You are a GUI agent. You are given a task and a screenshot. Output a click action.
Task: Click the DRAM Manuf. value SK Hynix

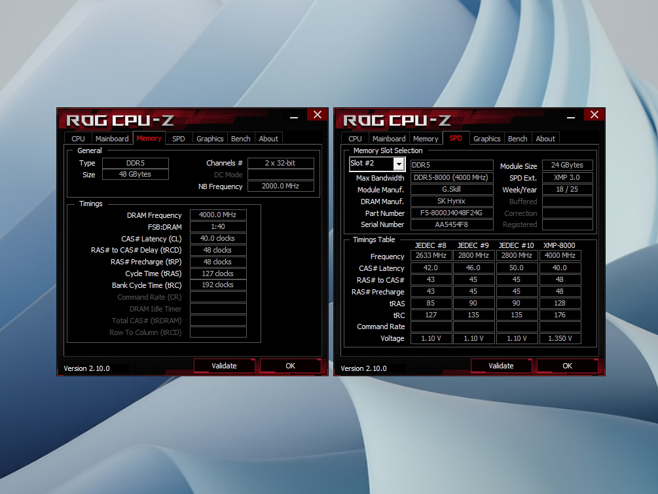(x=452, y=202)
